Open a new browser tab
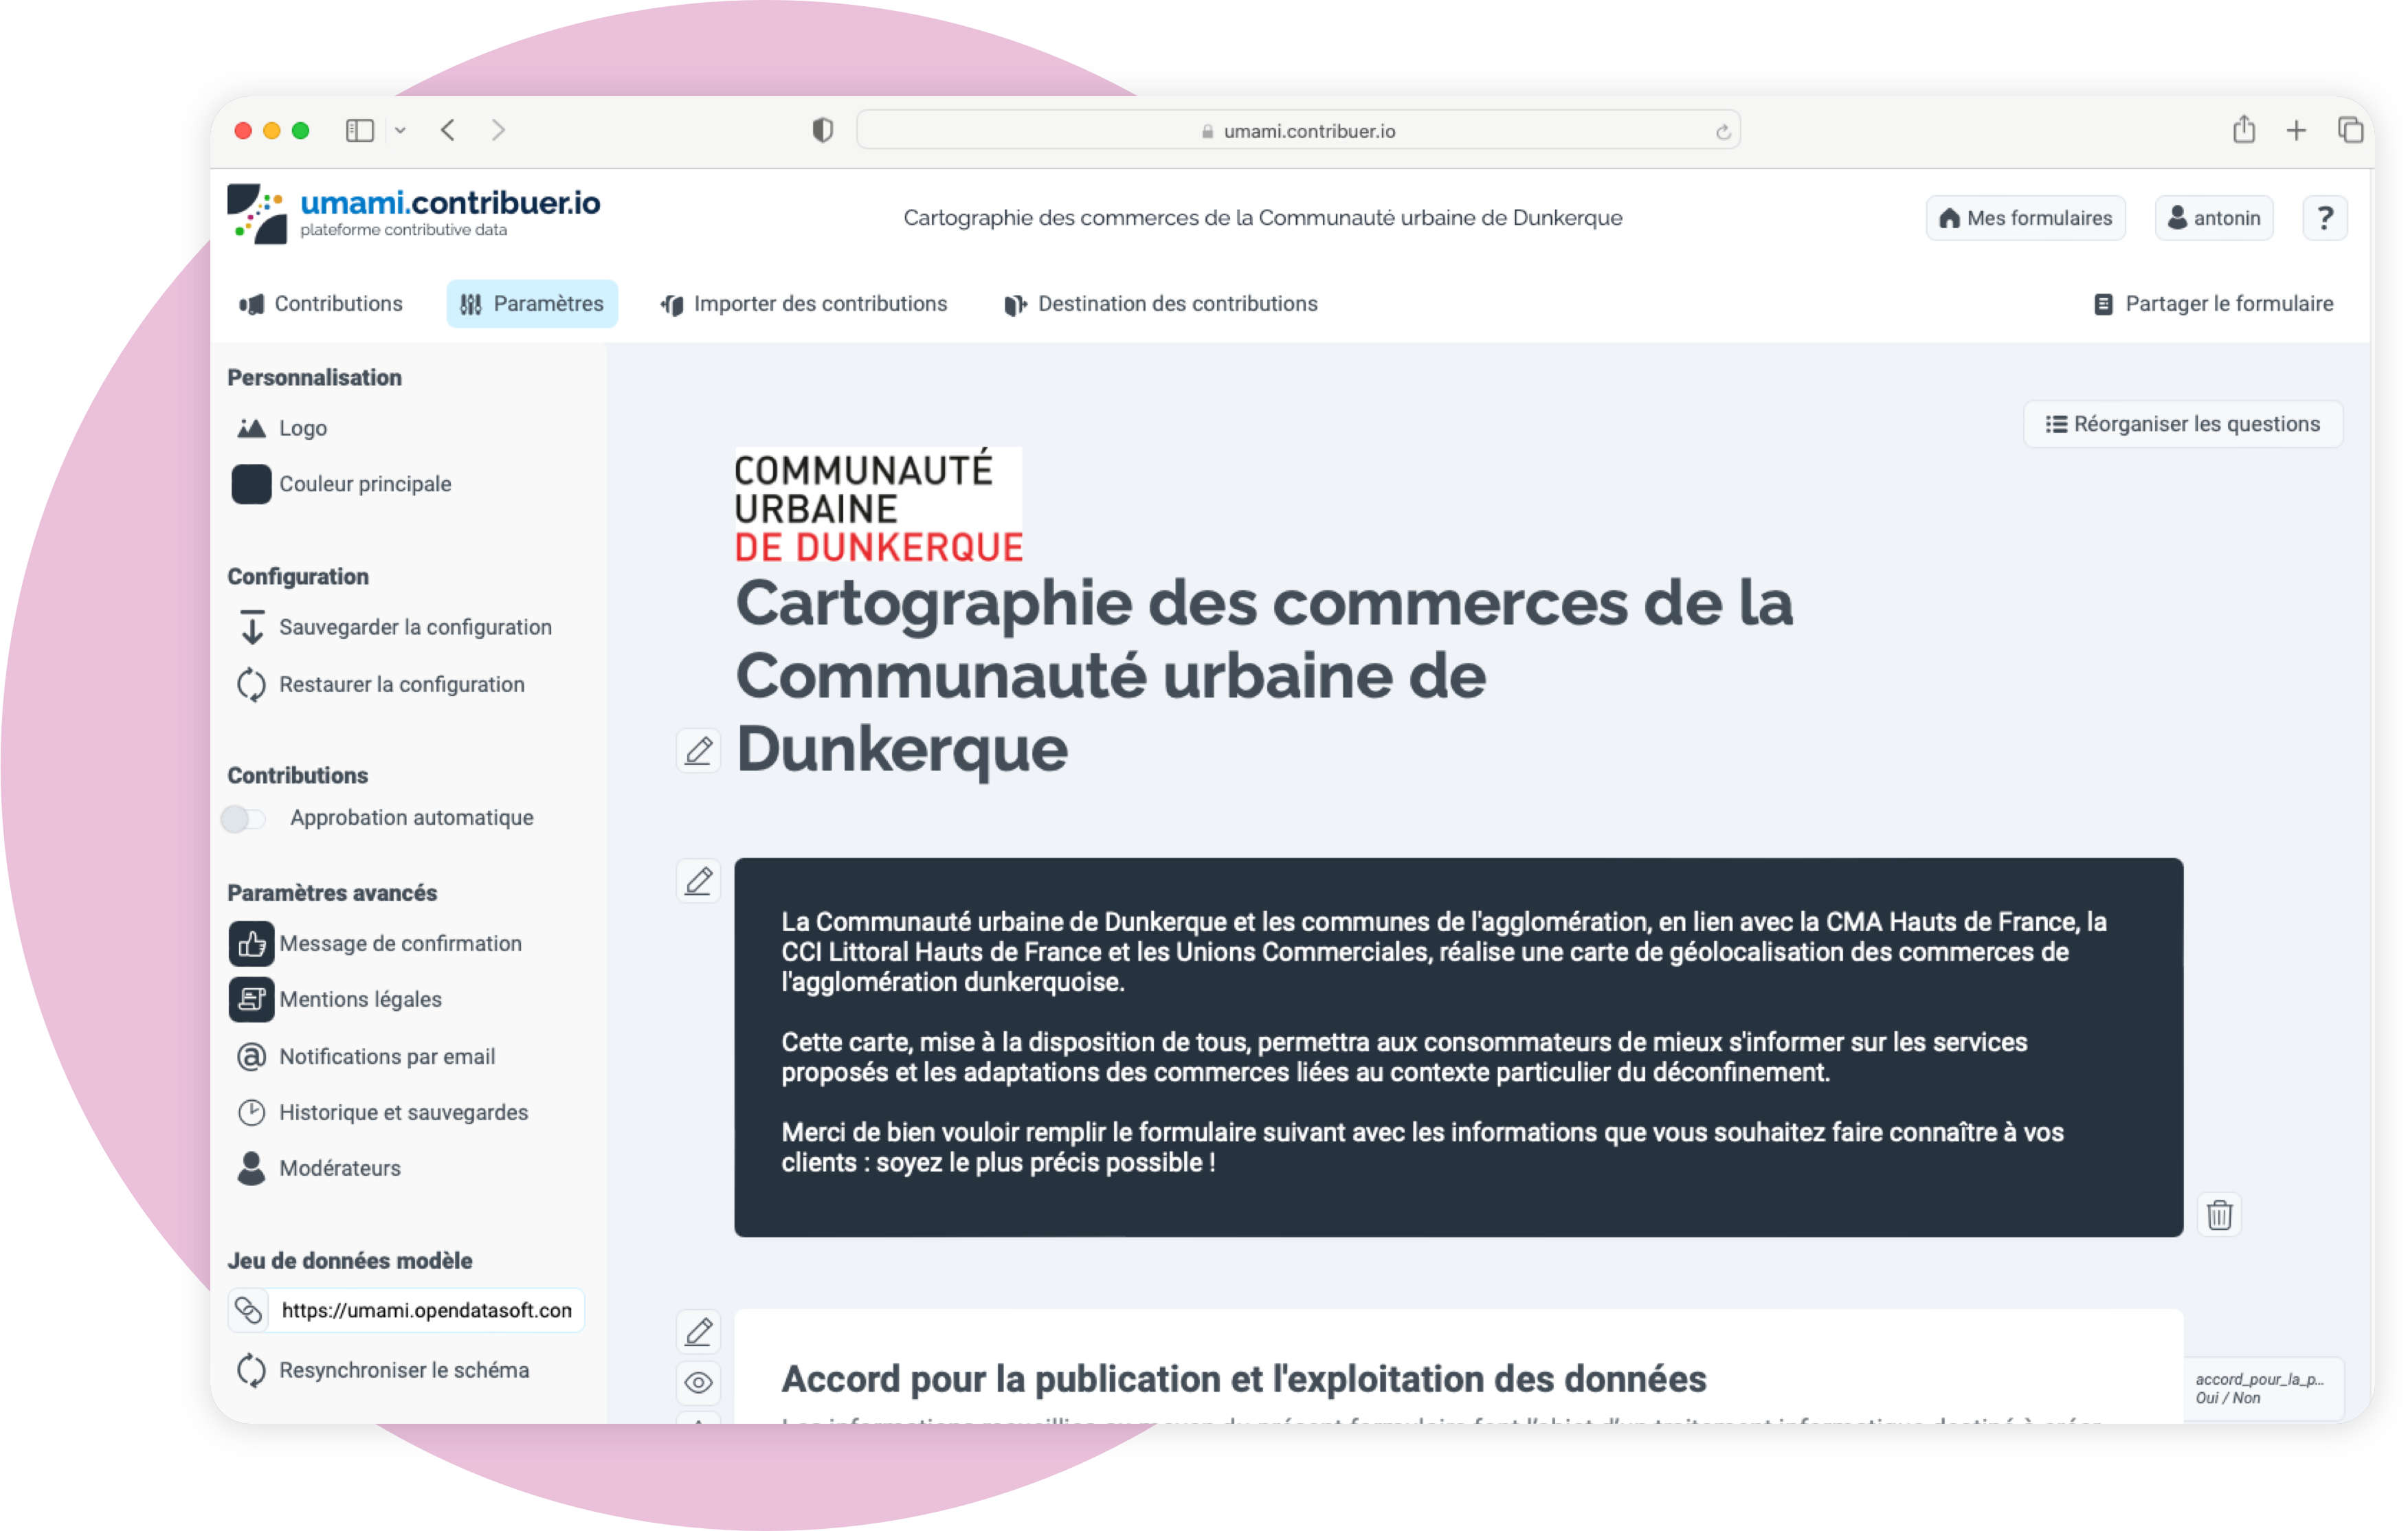Screen dimensions: 2408x1531 tap(2297, 130)
